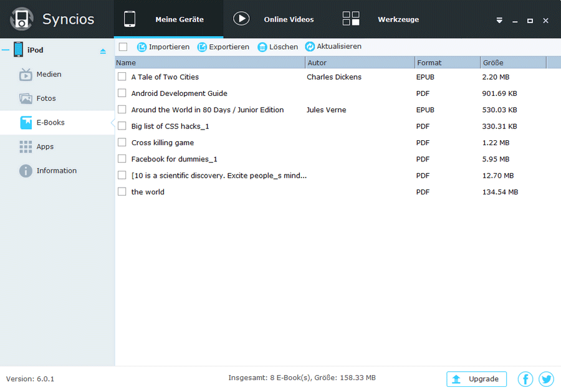This screenshot has width=561, height=390.
Task: Click the iPod device icon in sidebar
Action: click(x=18, y=50)
